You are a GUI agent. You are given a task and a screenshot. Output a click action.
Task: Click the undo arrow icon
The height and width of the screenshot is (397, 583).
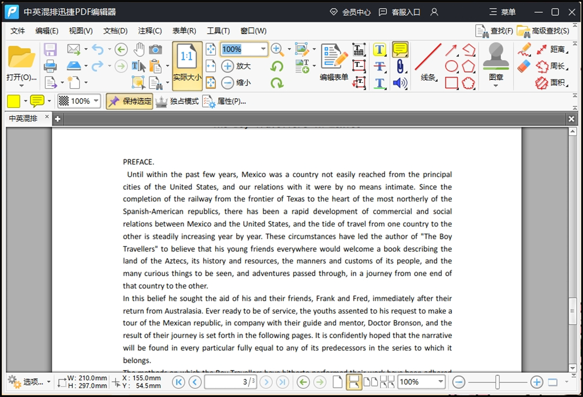[x=97, y=49]
